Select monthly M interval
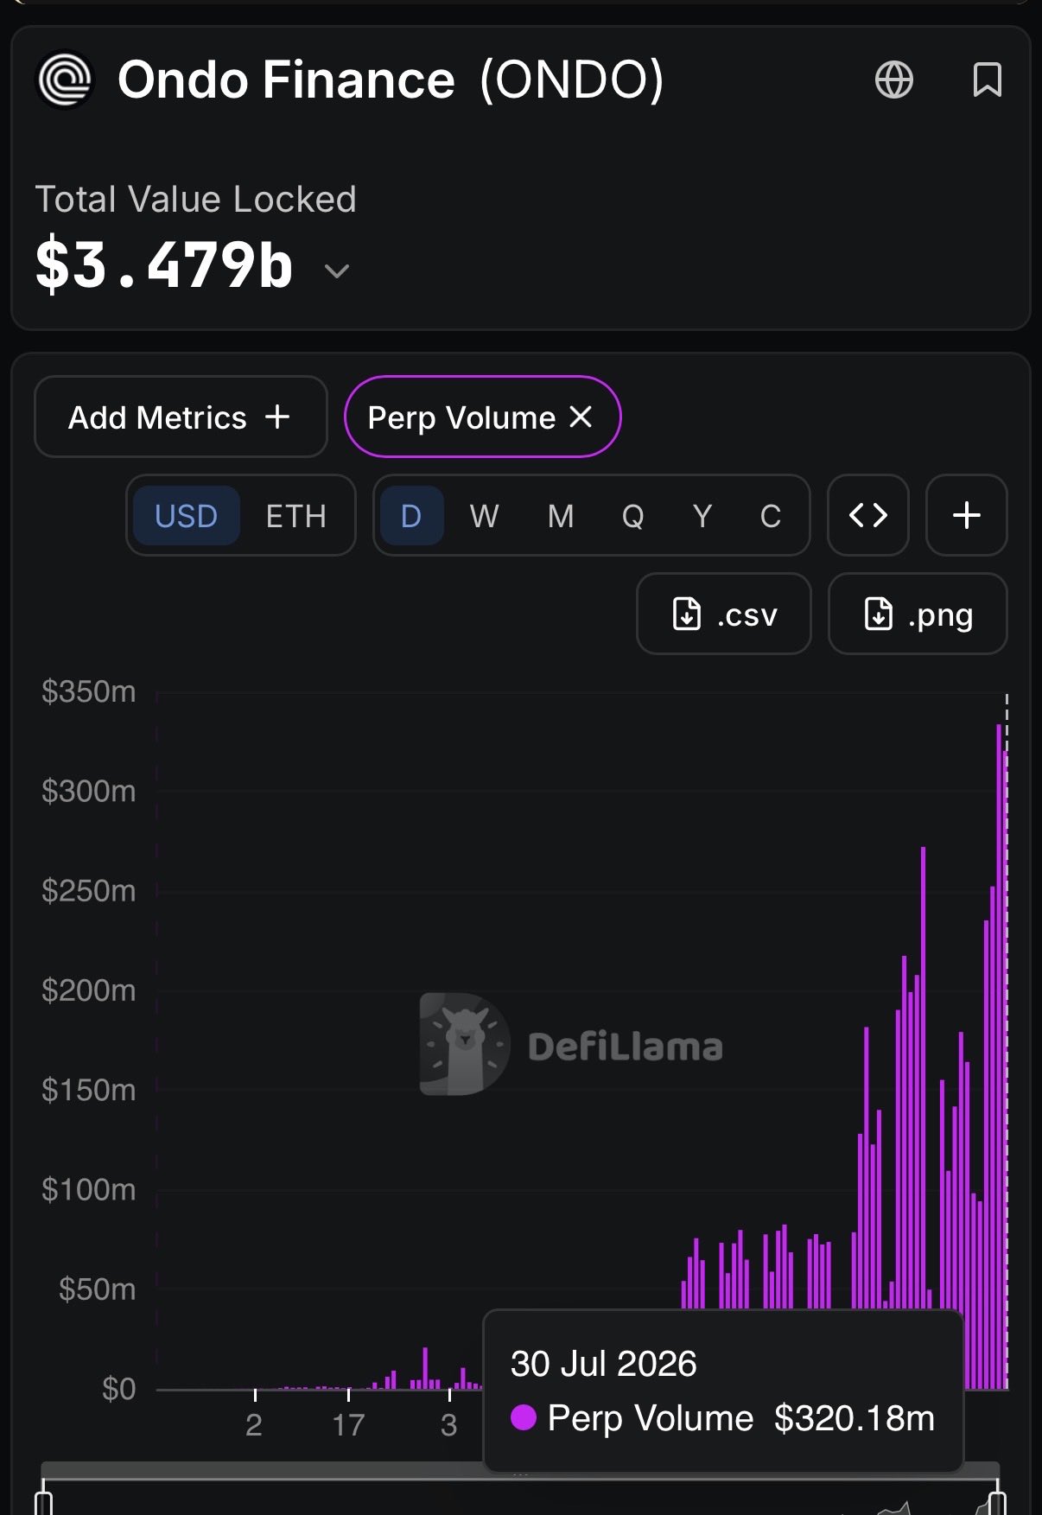 561,516
